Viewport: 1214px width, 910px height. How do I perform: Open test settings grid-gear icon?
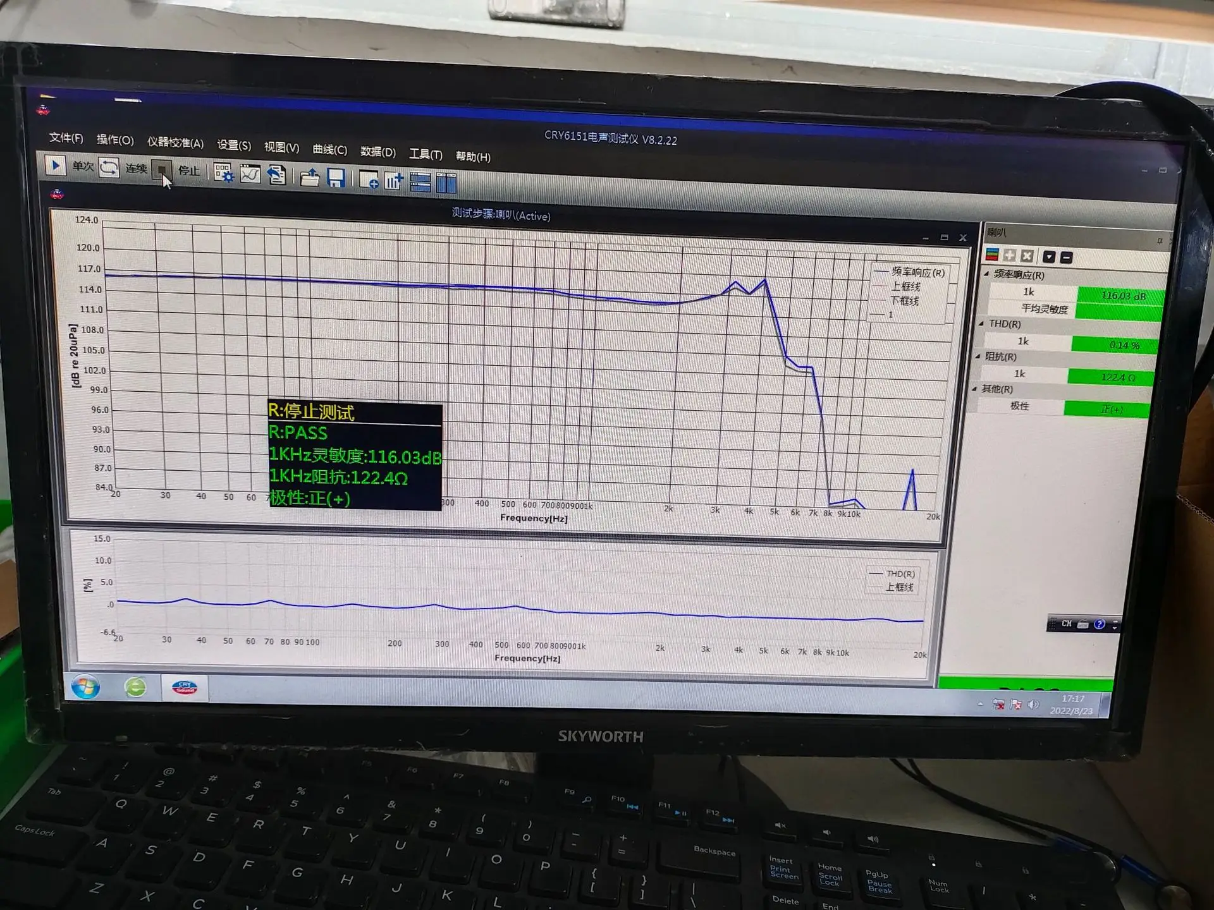click(223, 174)
